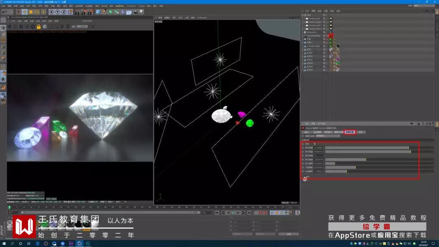The width and height of the screenshot is (439, 247).
Task: Pause rendering in Octane Live Viewer
Action: coord(21,26)
